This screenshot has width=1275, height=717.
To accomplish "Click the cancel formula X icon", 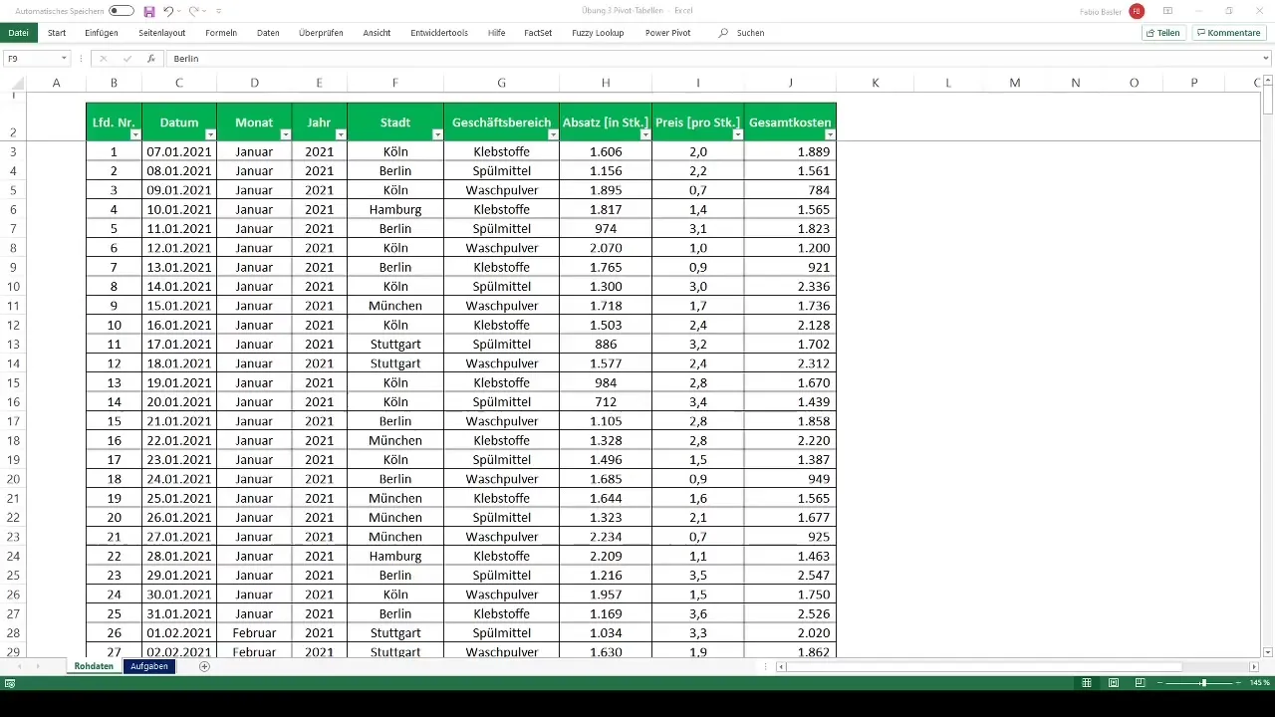I will coord(104,59).
